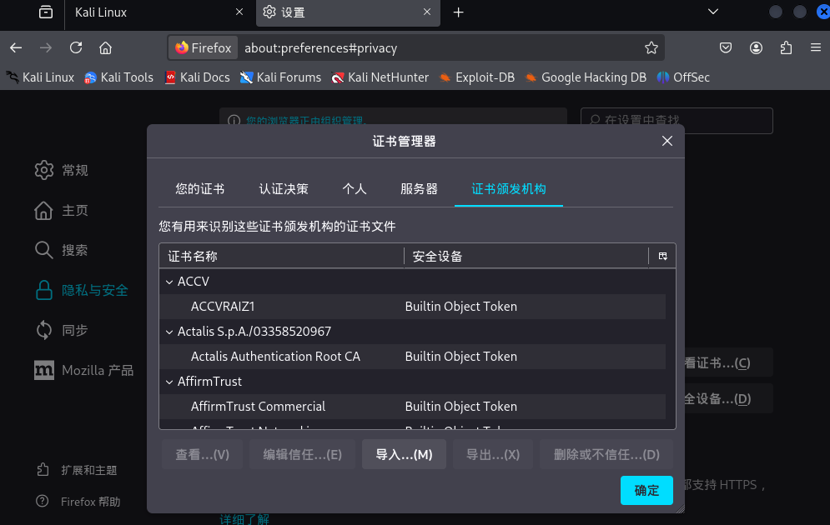Close the Kali Linux tab
Screen dimensions: 830x525
pos(239,12)
